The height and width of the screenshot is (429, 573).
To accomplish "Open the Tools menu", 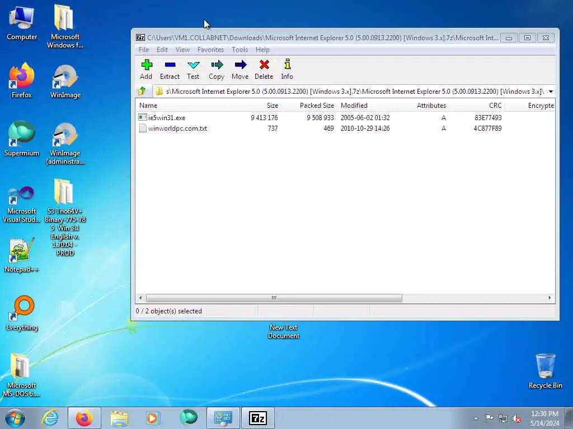I will [x=239, y=50].
